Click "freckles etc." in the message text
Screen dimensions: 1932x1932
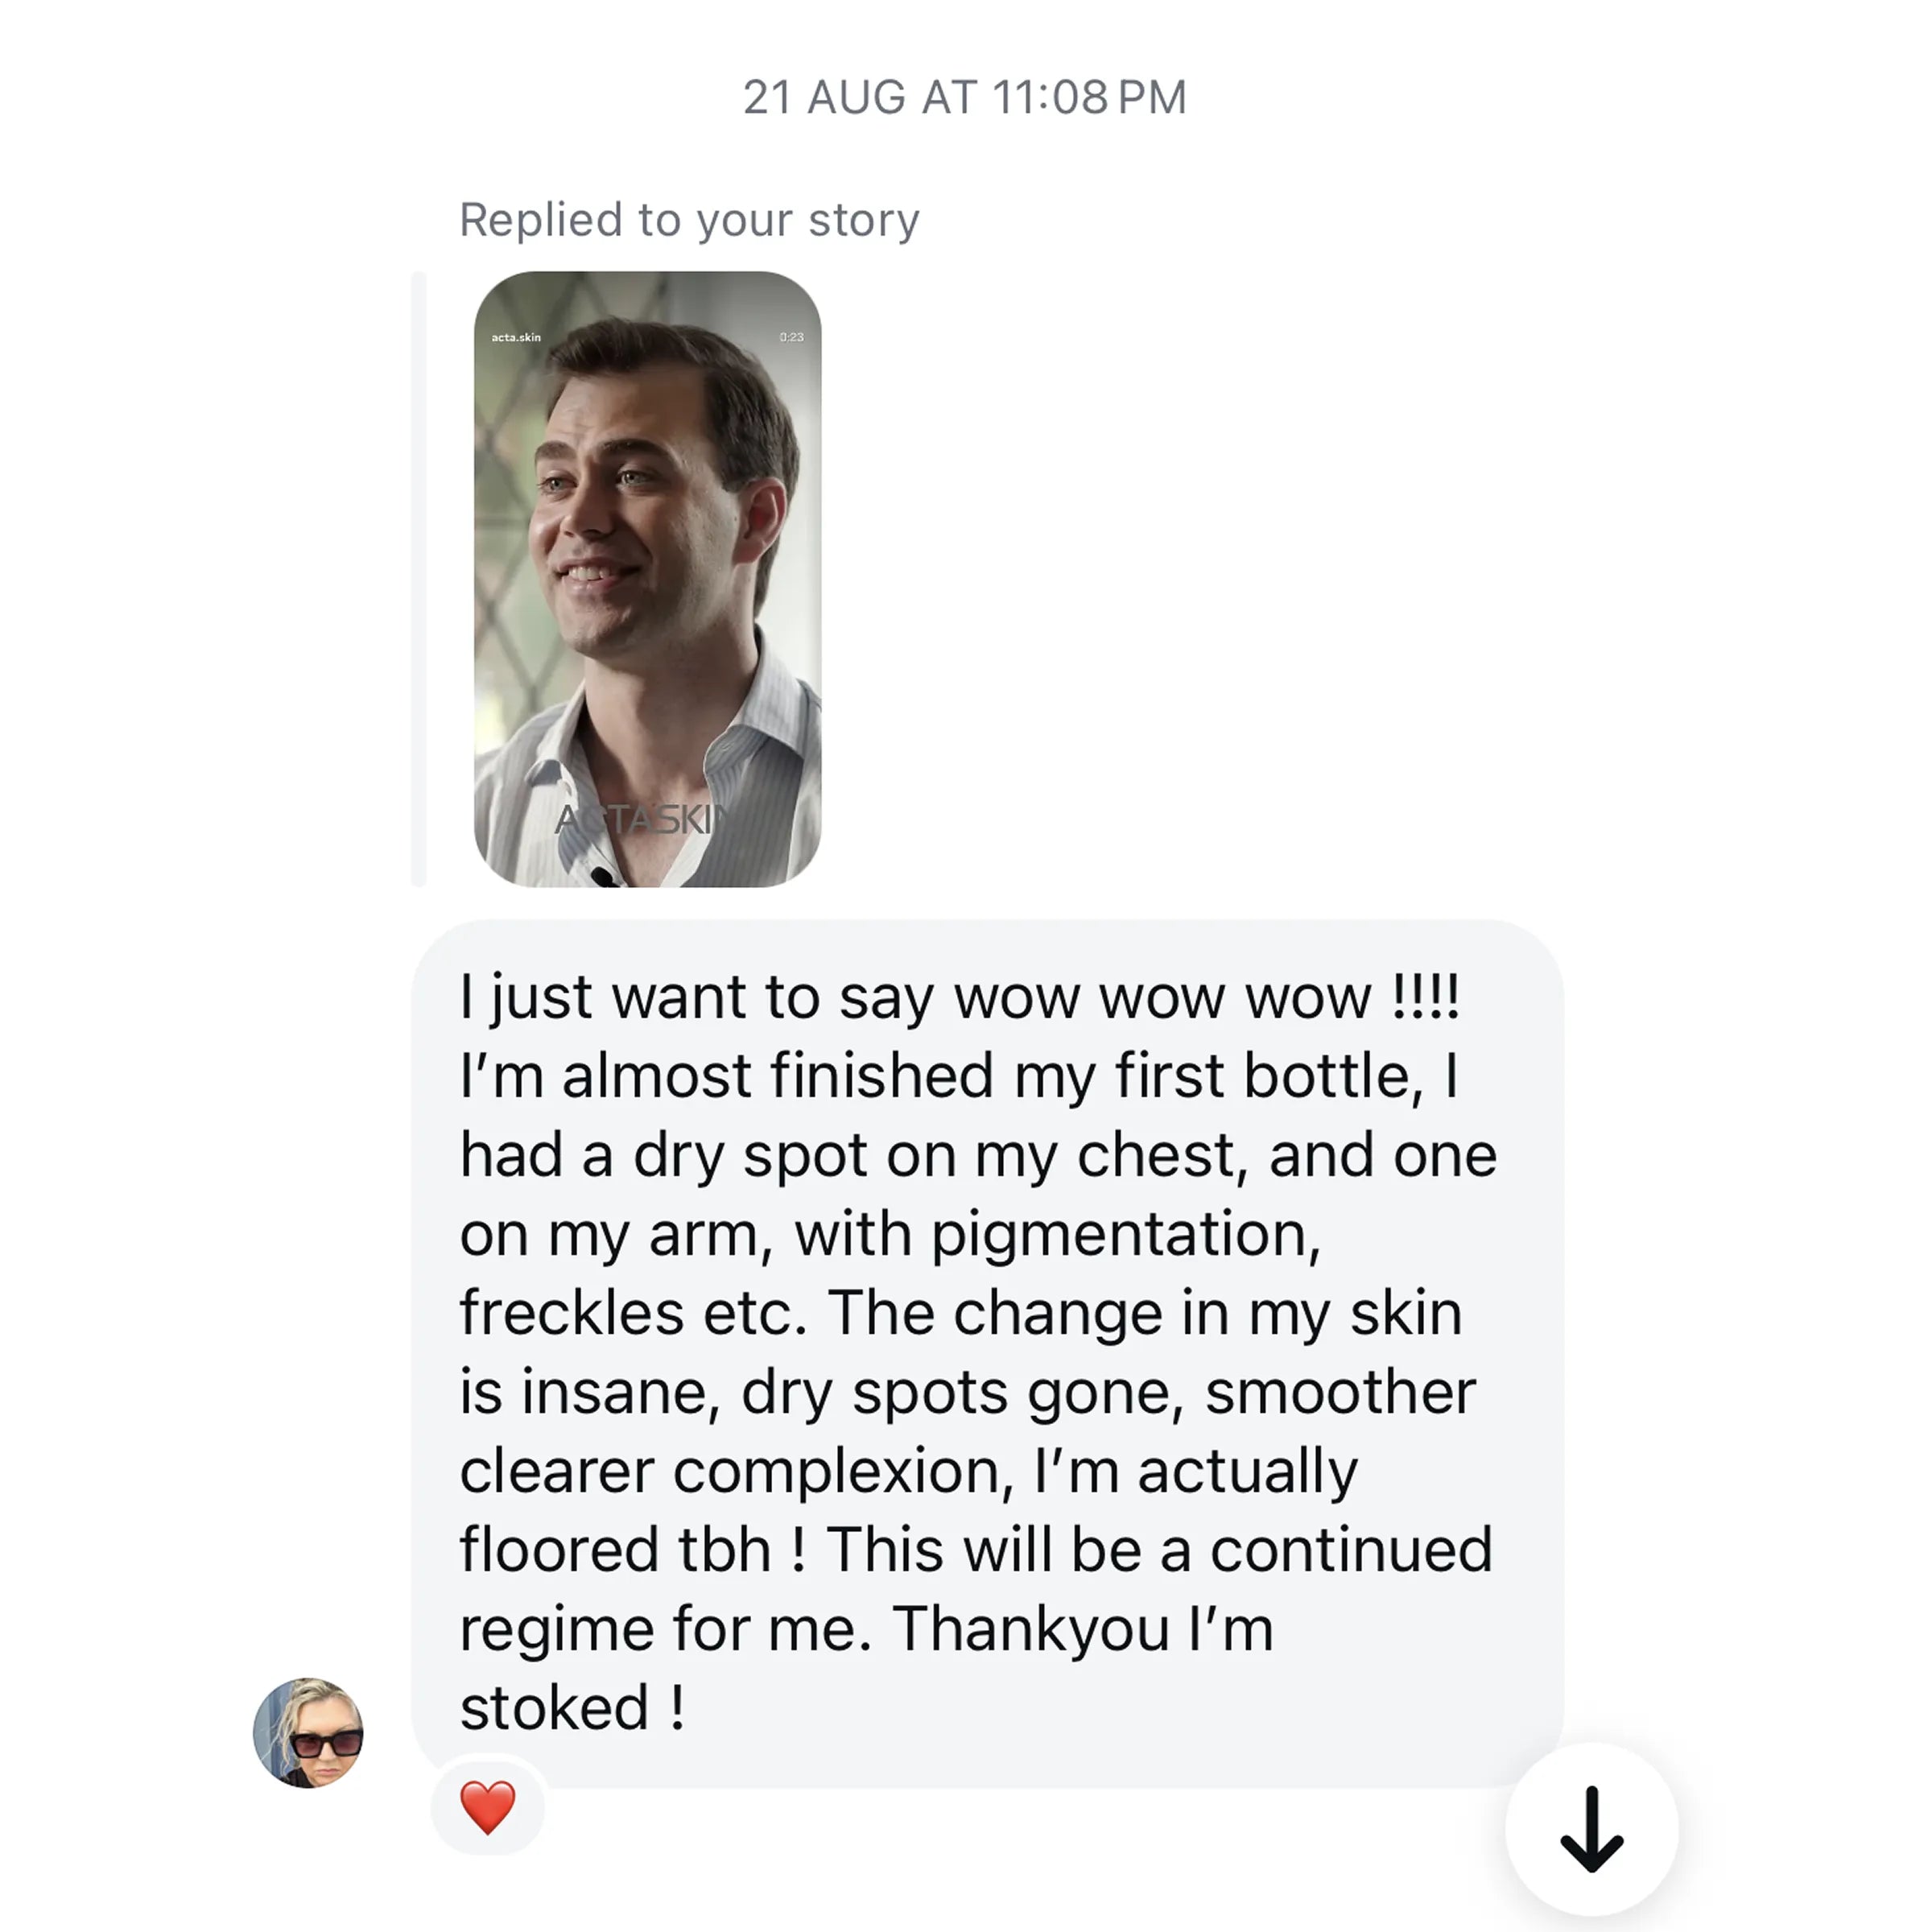coord(633,1313)
